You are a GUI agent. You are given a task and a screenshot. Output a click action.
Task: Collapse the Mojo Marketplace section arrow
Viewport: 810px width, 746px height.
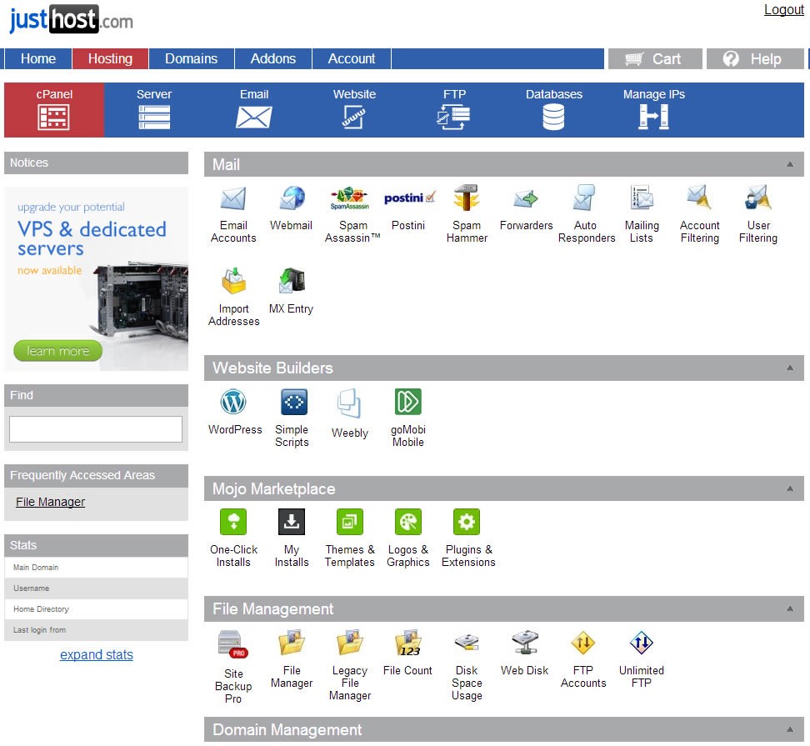(x=790, y=488)
